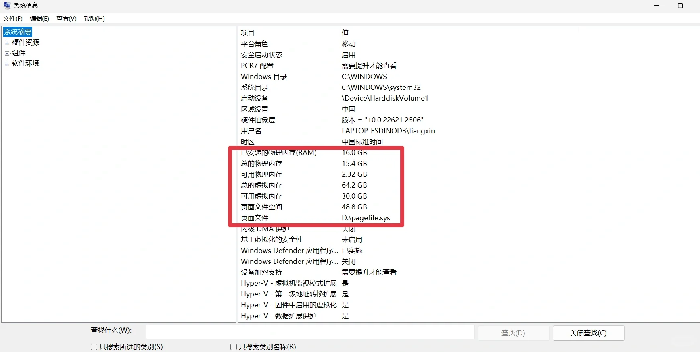Click the System Information app icon in title bar
Image resolution: width=700 pixels, height=352 pixels.
7,5
